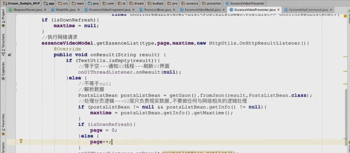
Task: Click the app breadcrumb folder
Action: [x=49, y=4]
